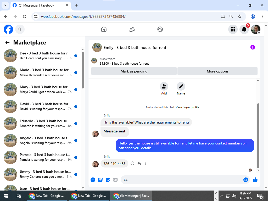Click More options button
Screen dimensions: 268x201
(x=217, y=71)
